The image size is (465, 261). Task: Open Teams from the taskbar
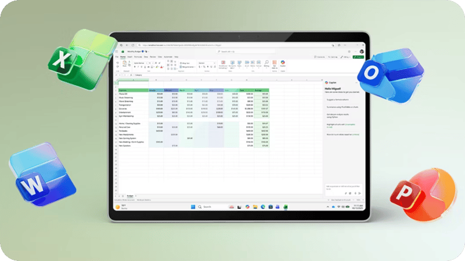point(277,207)
